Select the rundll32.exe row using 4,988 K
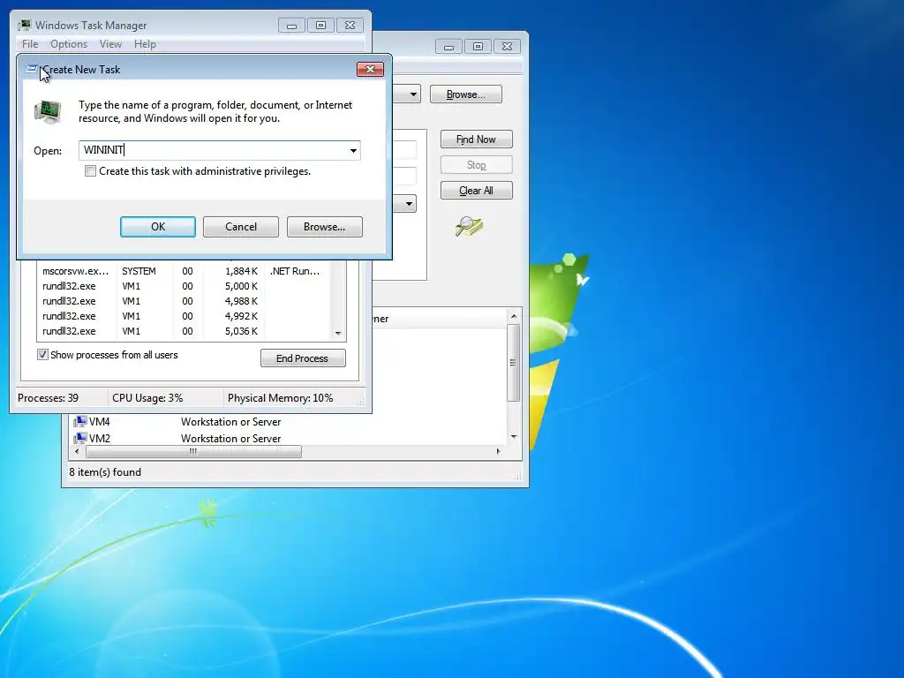 click(x=184, y=301)
